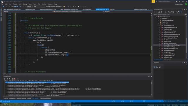Click the Solution Explorer Properties wrench icon

click(178, 12)
